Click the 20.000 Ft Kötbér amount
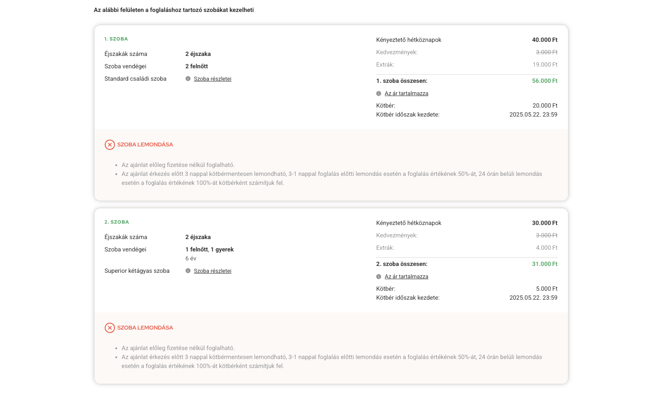 [545, 105]
